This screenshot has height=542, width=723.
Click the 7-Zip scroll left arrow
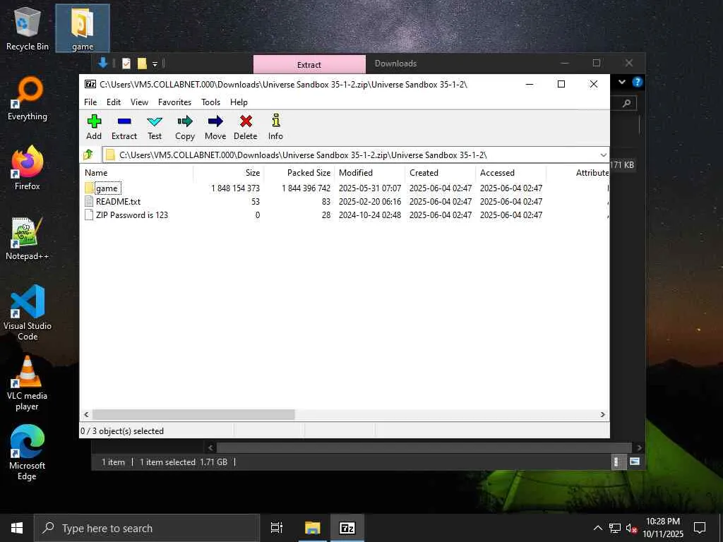point(86,414)
